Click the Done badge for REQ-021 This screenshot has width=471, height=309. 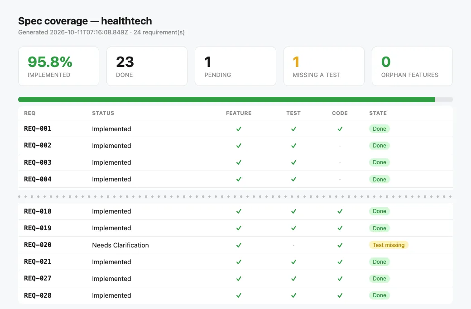pos(380,261)
